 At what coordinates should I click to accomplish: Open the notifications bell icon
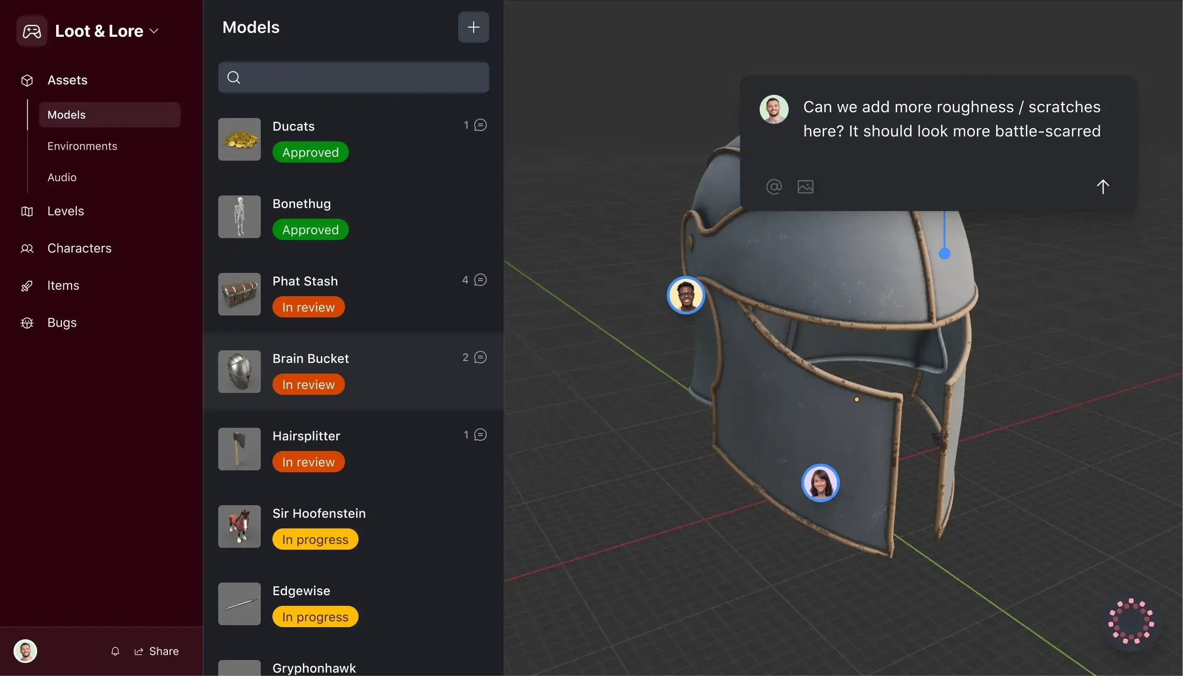click(x=115, y=651)
